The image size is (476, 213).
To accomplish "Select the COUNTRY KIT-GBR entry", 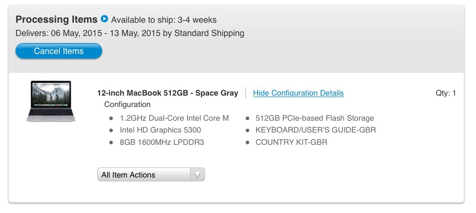I will coord(291,142).
